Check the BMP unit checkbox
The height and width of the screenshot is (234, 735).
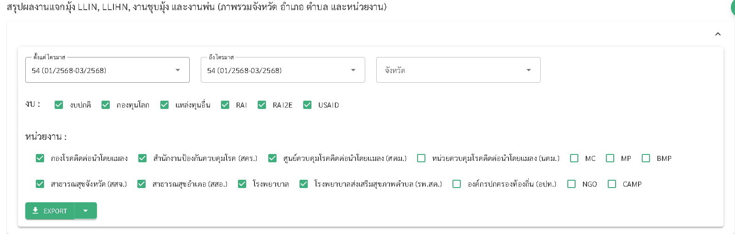click(646, 158)
